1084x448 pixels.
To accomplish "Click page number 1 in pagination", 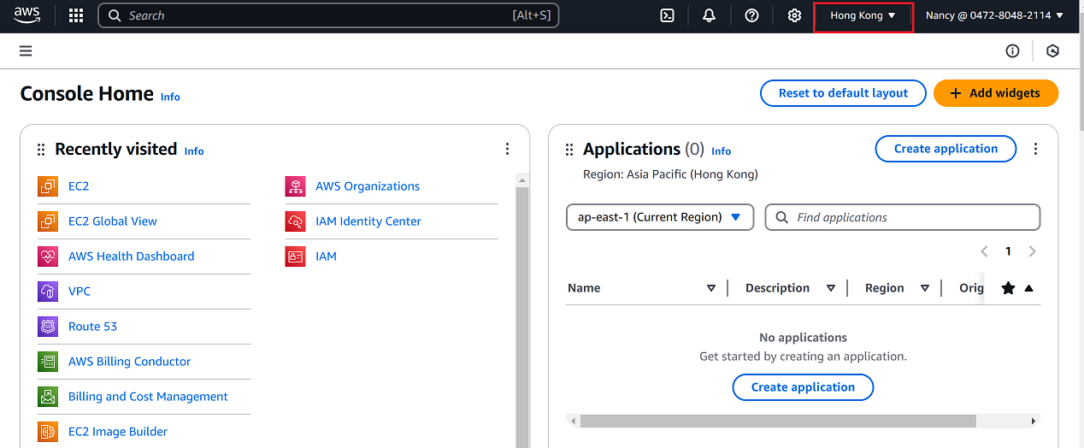I will coord(1008,251).
